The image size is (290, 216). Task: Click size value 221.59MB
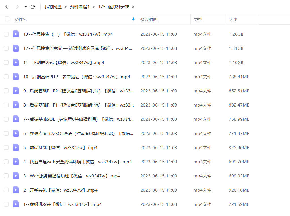239,204
